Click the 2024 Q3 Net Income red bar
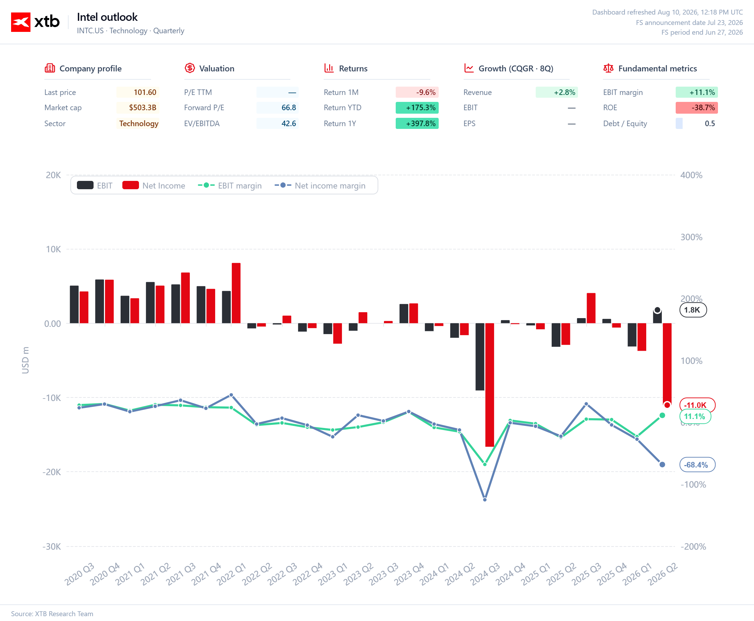The height and width of the screenshot is (621, 754). tap(490, 385)
